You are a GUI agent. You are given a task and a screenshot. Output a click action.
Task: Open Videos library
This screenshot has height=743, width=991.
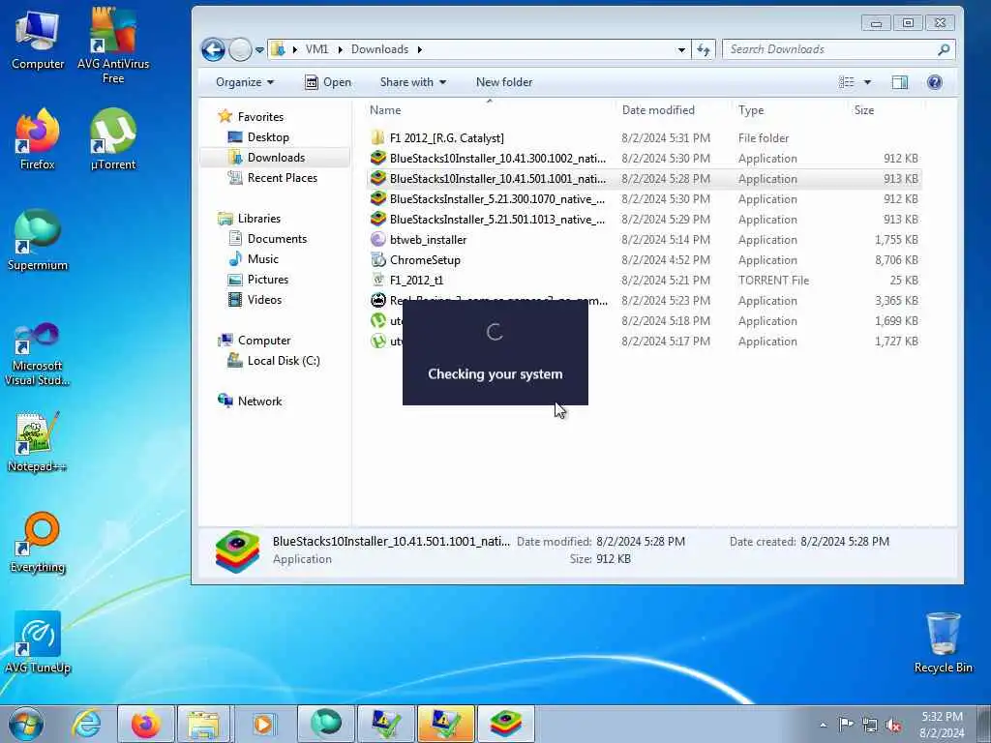click(264, 299)
